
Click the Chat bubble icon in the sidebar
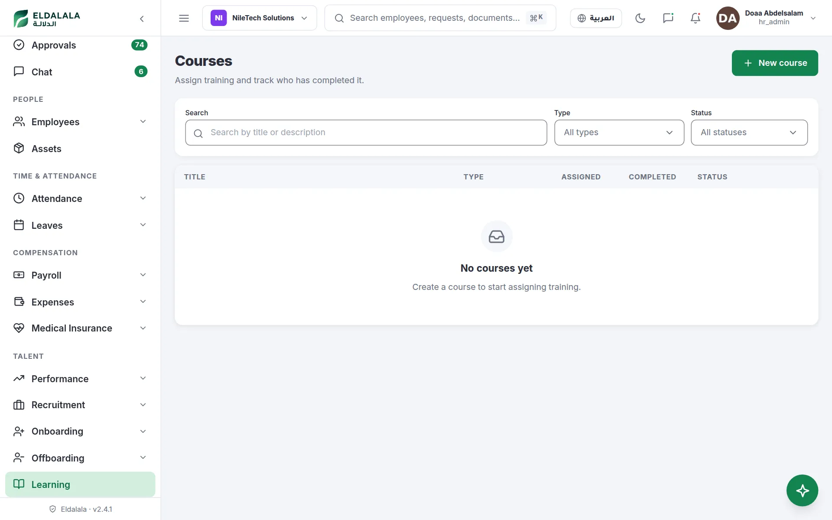click(19, 71)
